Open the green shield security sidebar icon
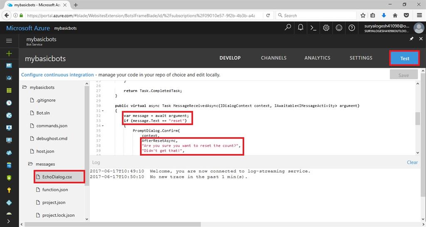 (9, 177)
